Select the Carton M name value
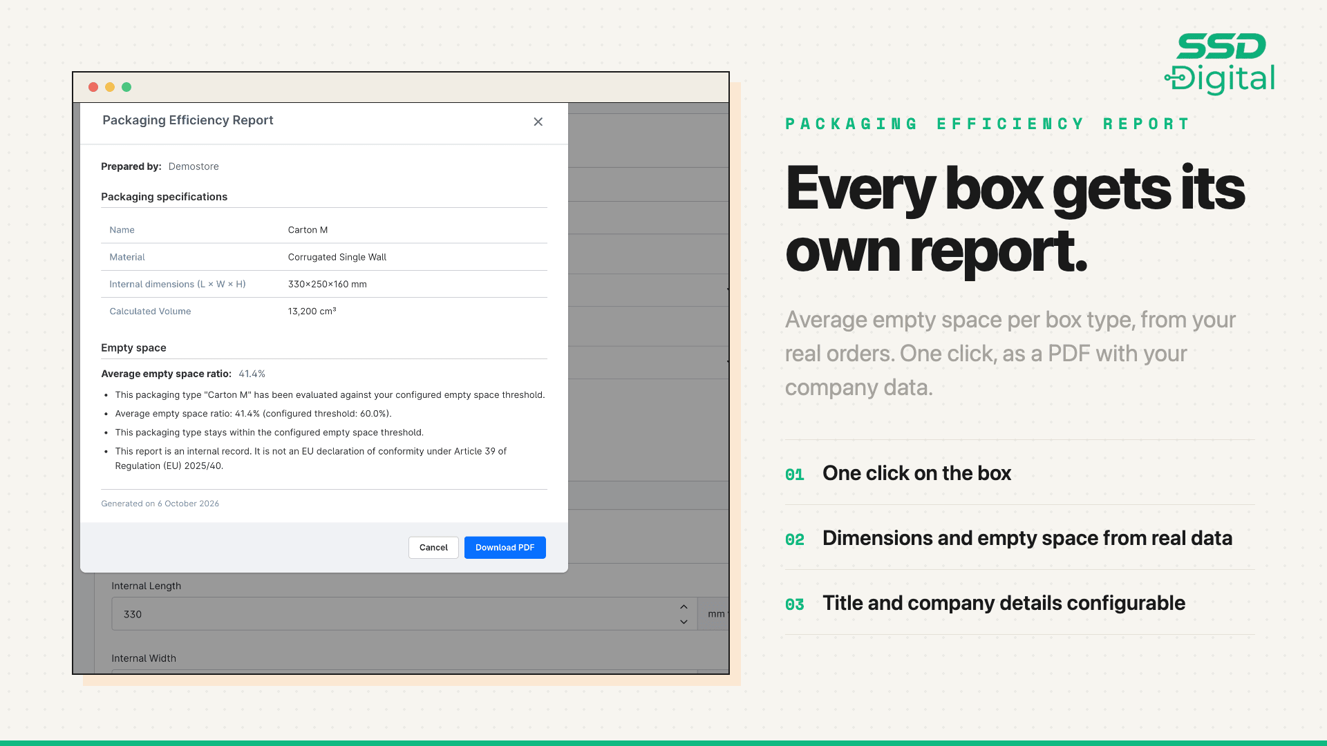 point(308,230)
